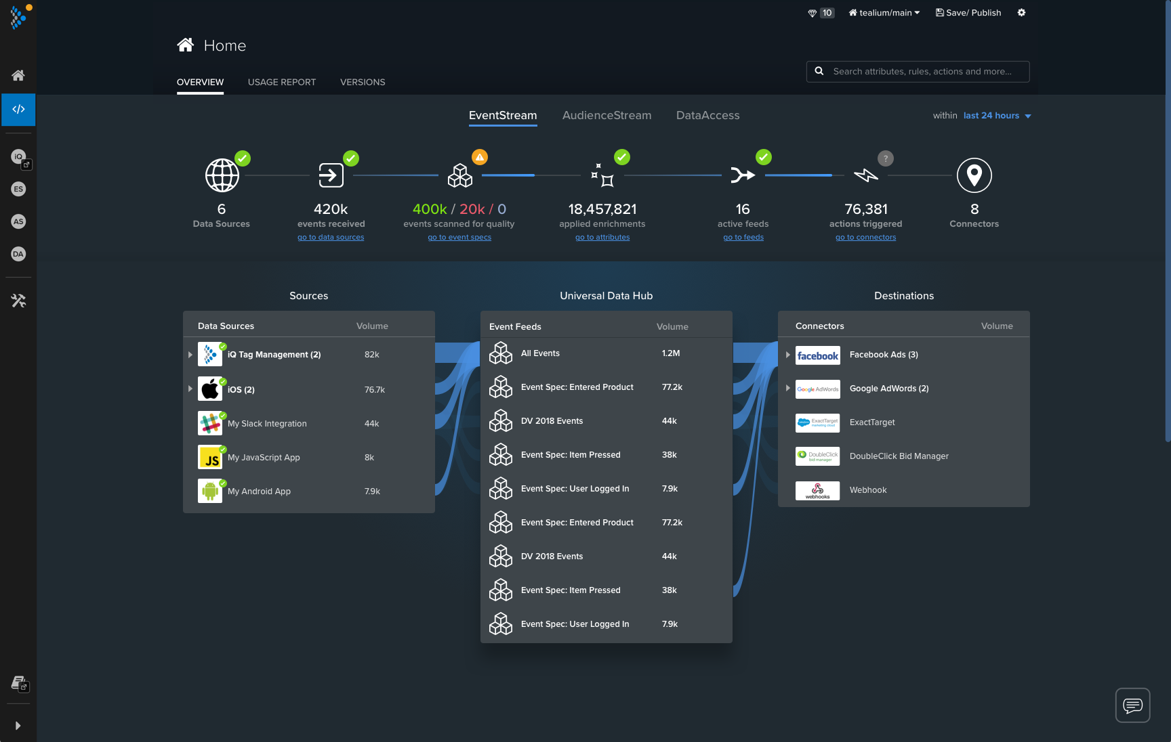This screenshot has height=742, width=1171.
Task: Click the Facebook connector logo
Action: pos(817,355)
